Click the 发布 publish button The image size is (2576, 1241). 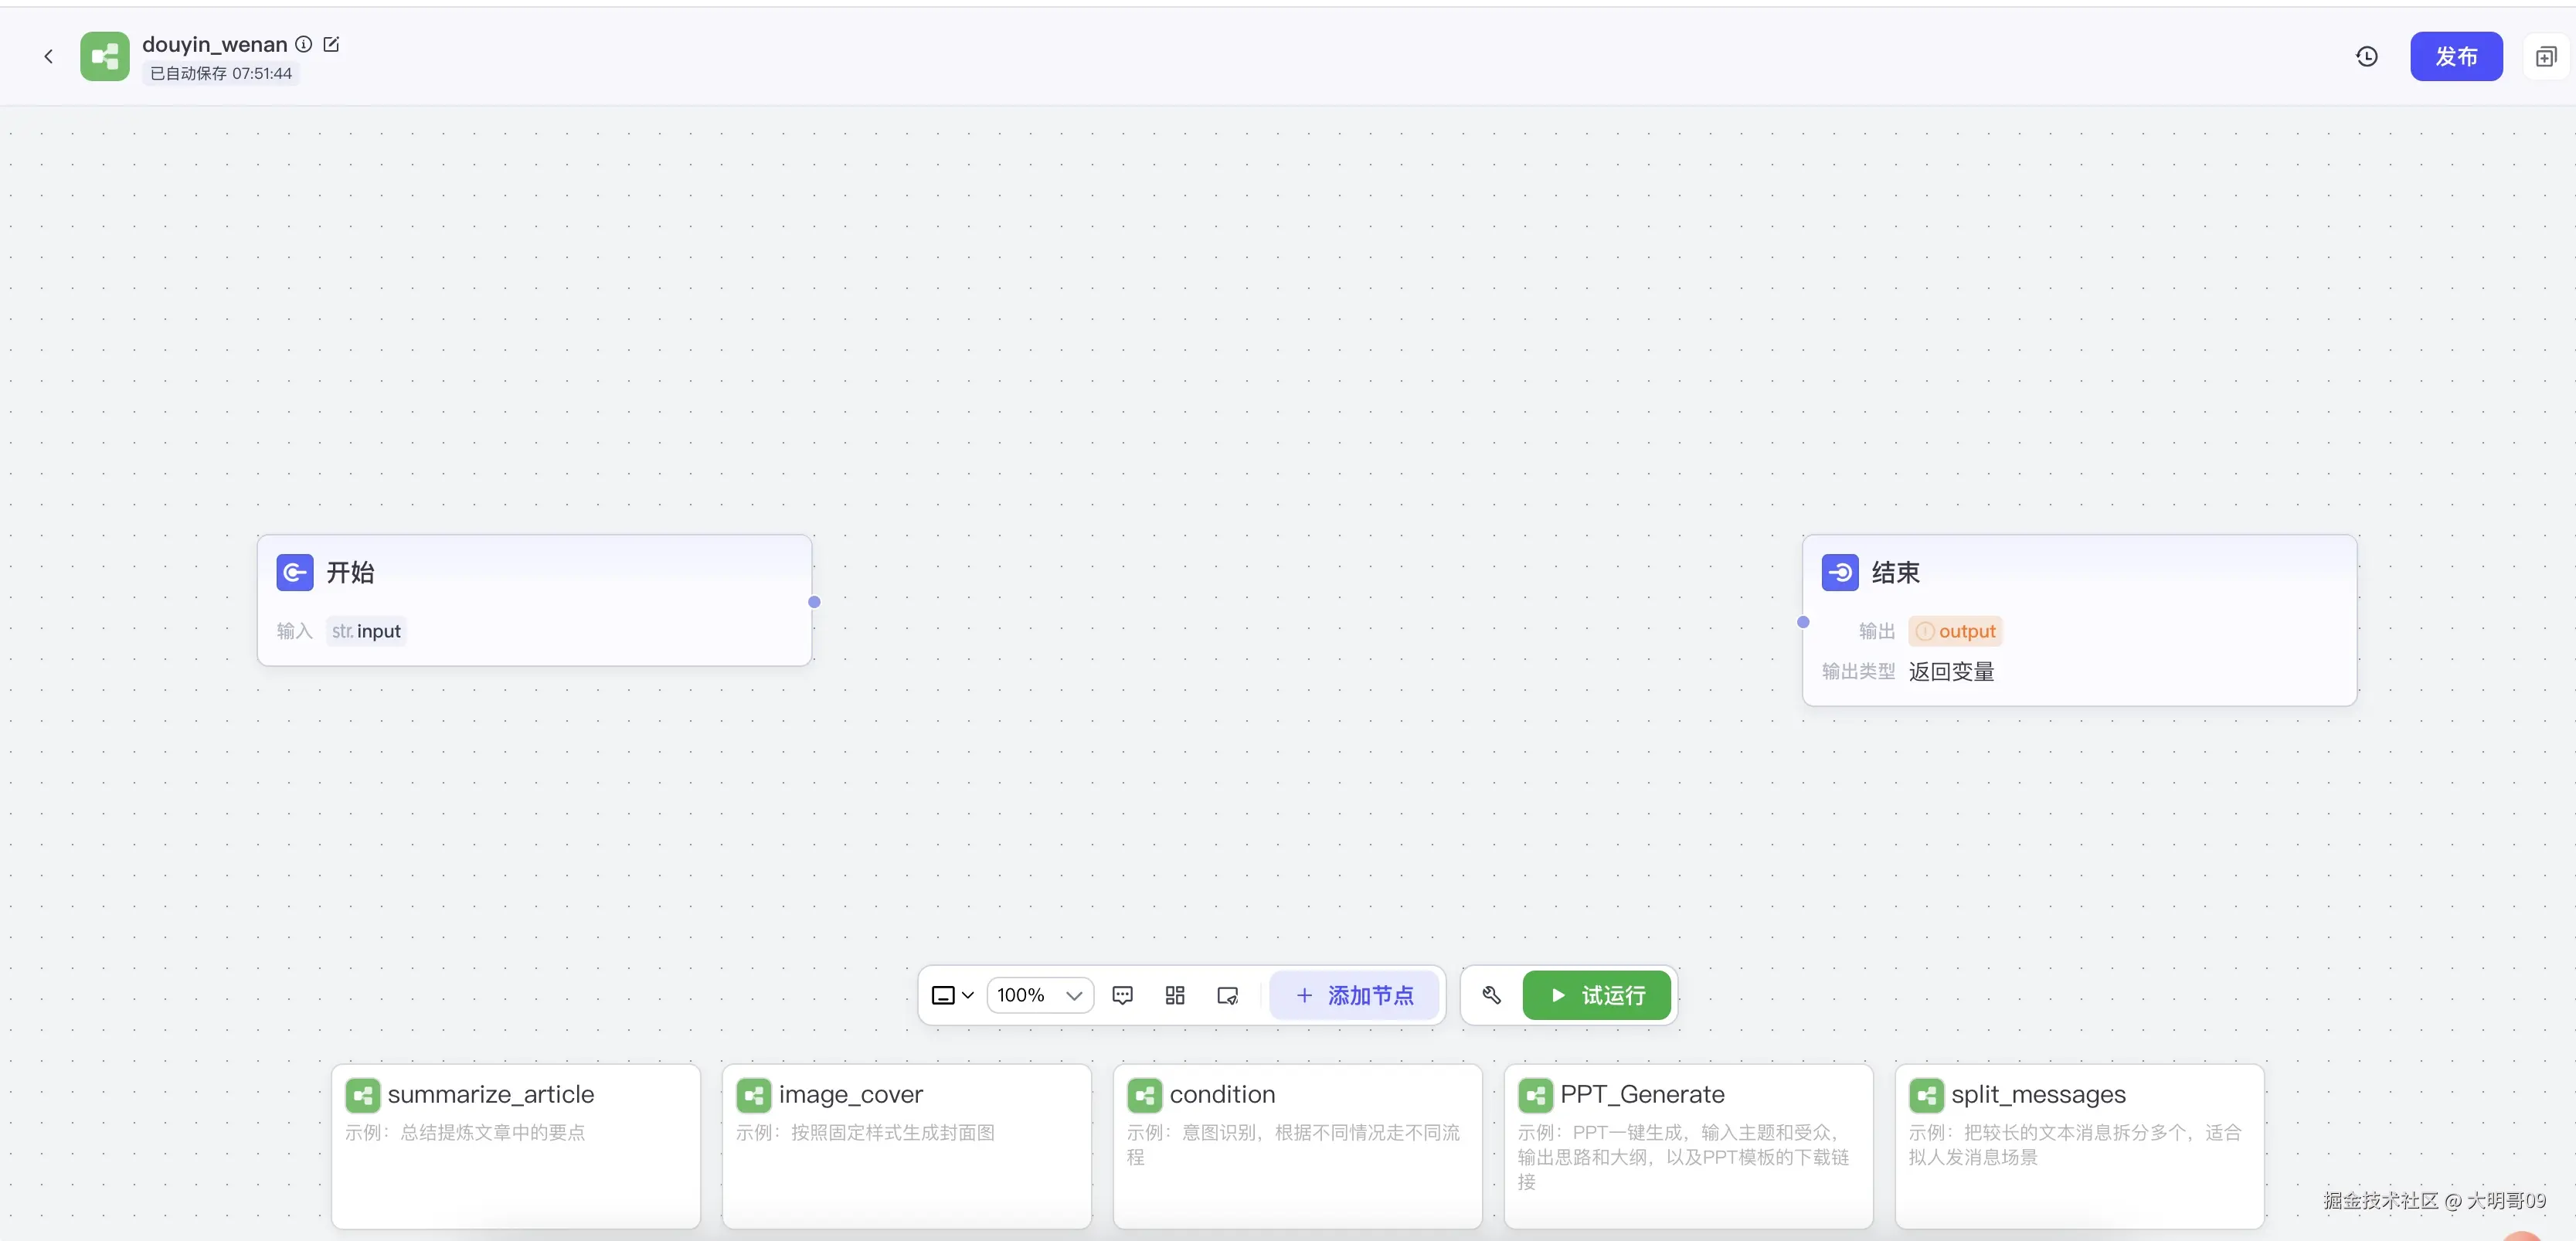click(2456, 57)
